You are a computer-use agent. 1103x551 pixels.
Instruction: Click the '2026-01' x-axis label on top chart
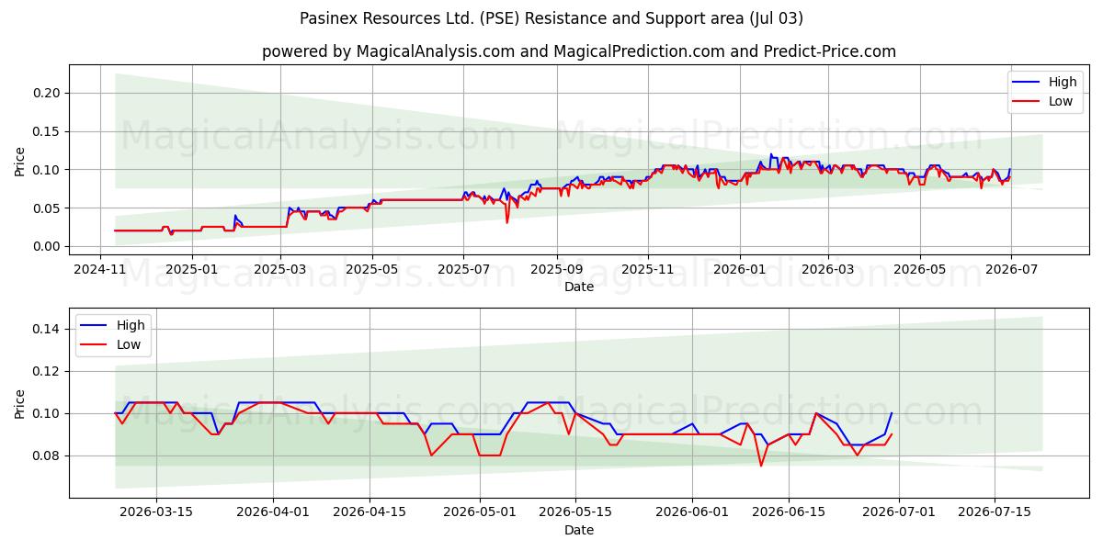pos(739,269)
